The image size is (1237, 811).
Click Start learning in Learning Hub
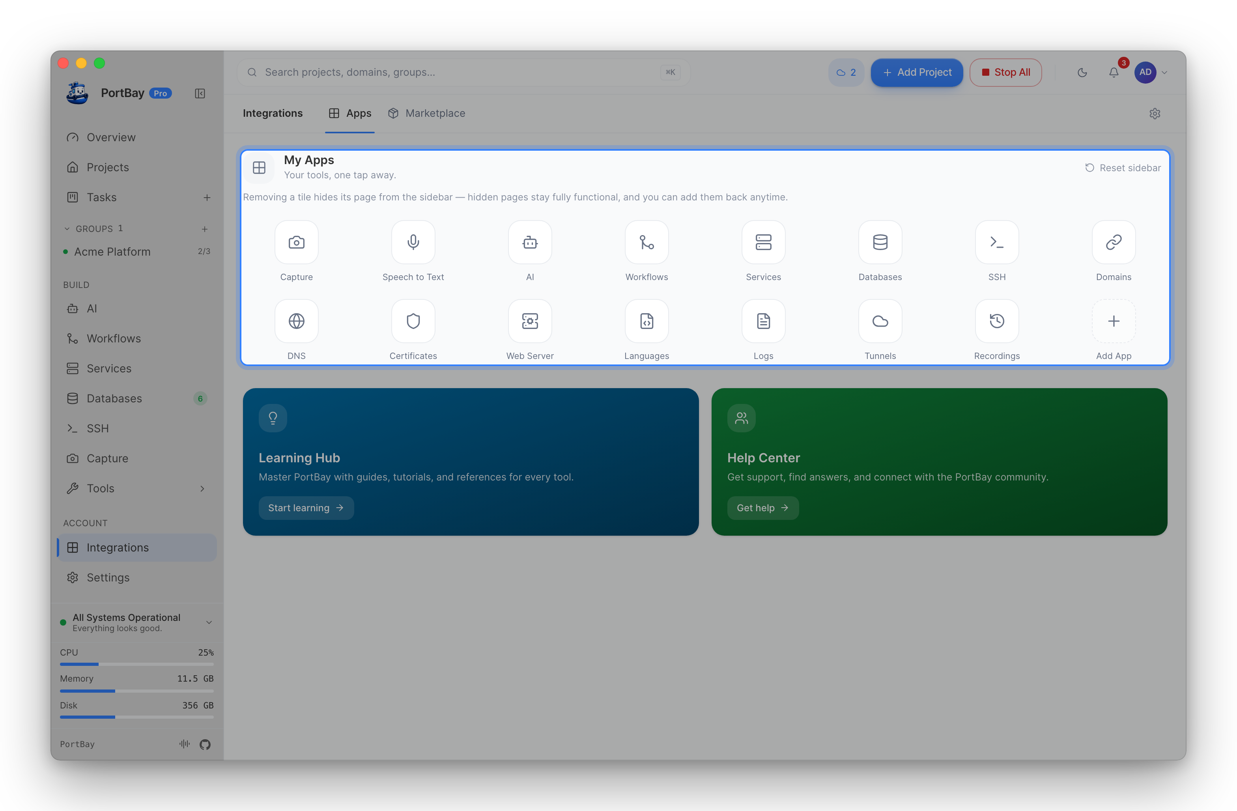pyautogui.click(x=306, y=508)
